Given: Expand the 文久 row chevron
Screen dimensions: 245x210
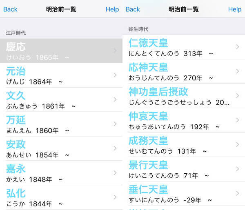Looking at the screenshot, I should click(x=115, y=99).
